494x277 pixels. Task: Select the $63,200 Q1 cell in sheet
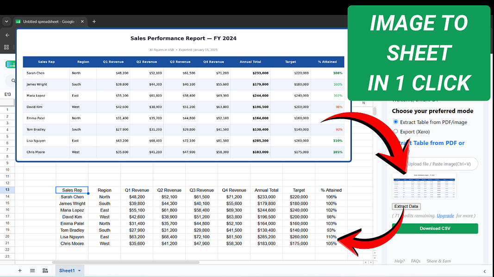(137, 237)
